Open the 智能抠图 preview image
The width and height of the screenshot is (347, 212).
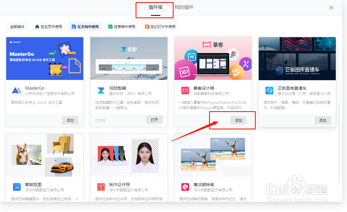coord(45,155)
